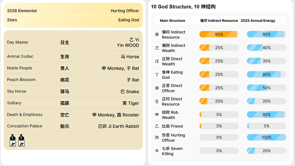Open the Peach Blossom row
This screenshot has height=166, width=295.
coord(73,80)
